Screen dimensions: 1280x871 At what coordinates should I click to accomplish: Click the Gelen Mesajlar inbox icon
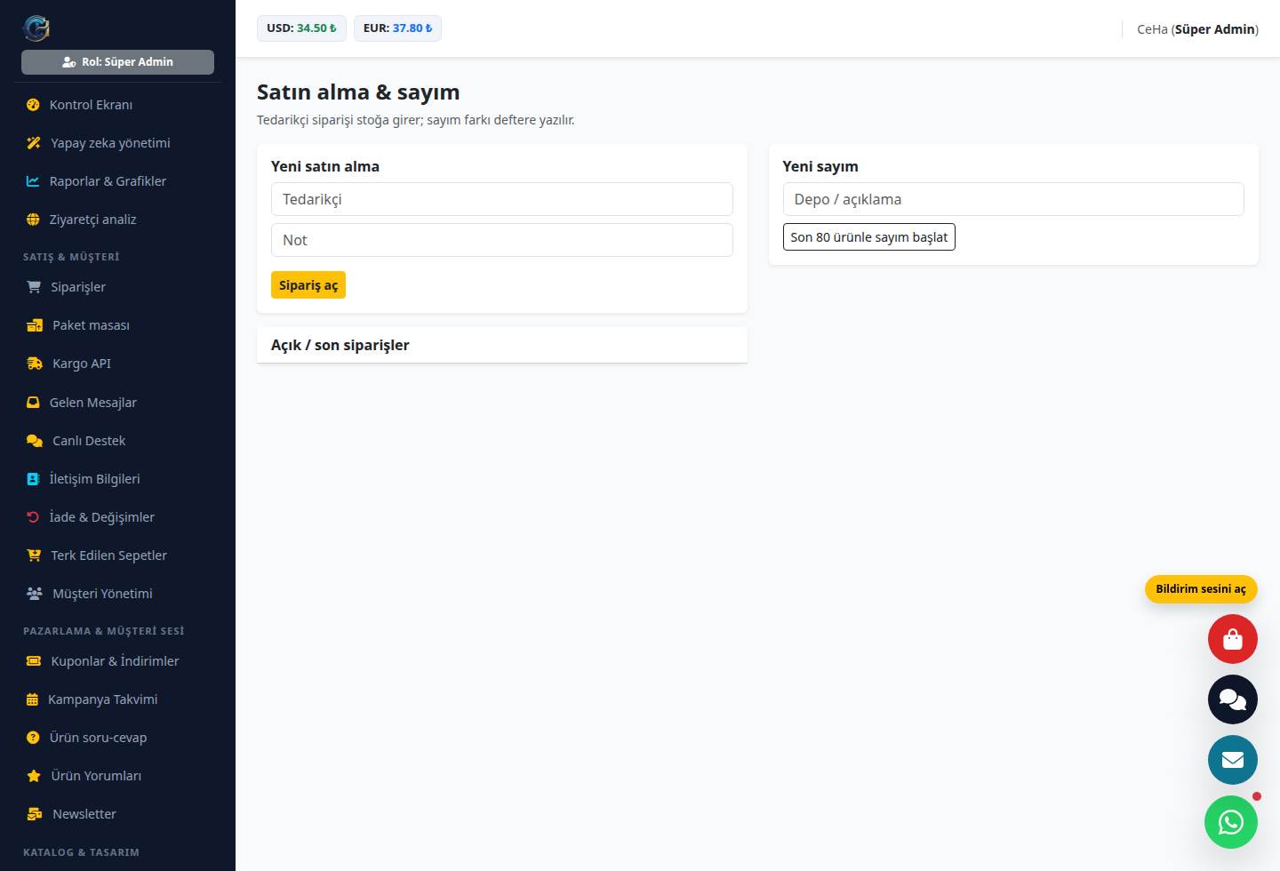coord(33,403)
